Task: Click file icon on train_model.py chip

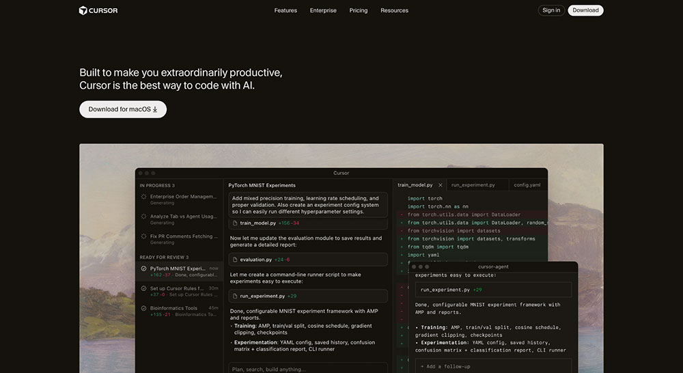Action: 235,223
